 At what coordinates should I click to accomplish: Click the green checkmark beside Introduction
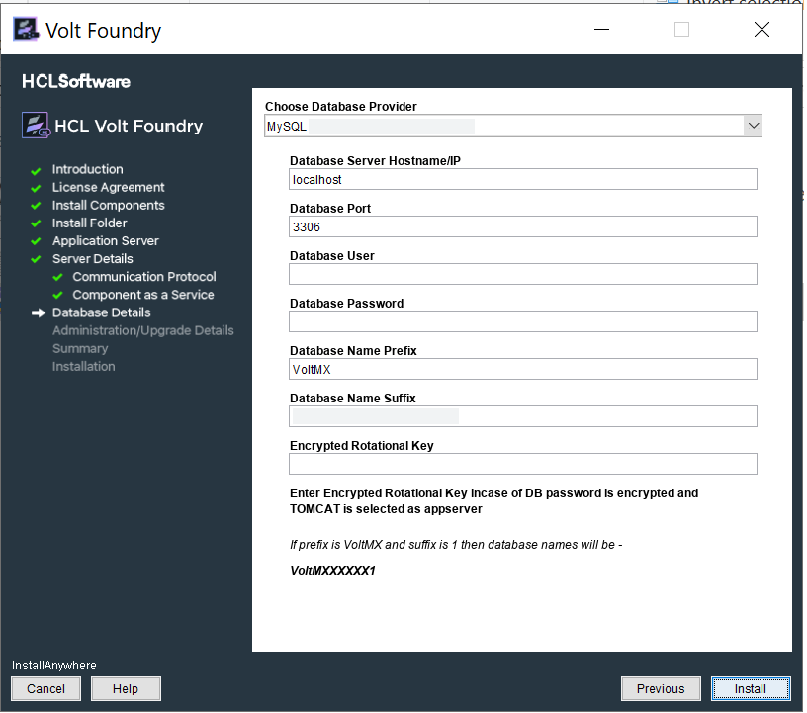click(37, 170)
